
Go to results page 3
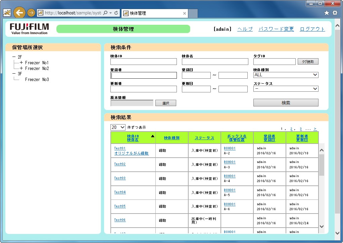click(x=301, y=129)
